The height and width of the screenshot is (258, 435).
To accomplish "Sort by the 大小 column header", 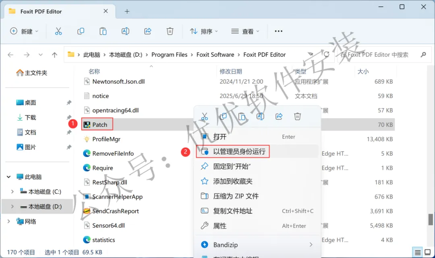I will [363, 72].
